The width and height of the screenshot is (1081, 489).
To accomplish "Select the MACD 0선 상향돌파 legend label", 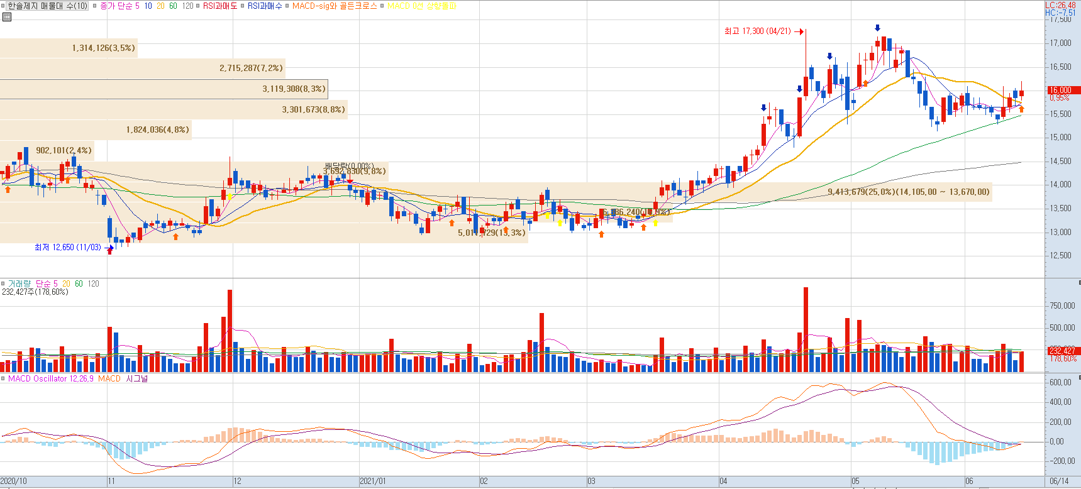I will coord(421,6).
